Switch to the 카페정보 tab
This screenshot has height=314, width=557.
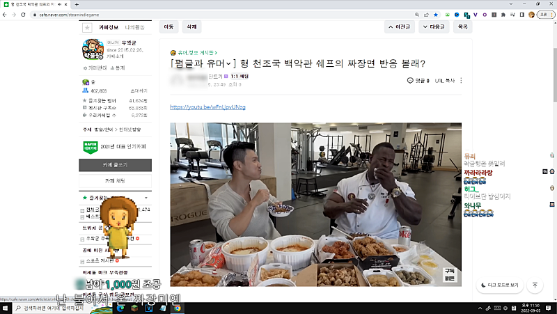109,27
